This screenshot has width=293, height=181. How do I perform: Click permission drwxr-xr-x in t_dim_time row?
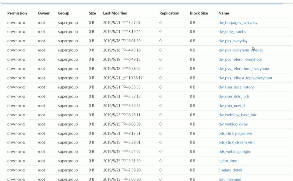click(x=16, y=161)
